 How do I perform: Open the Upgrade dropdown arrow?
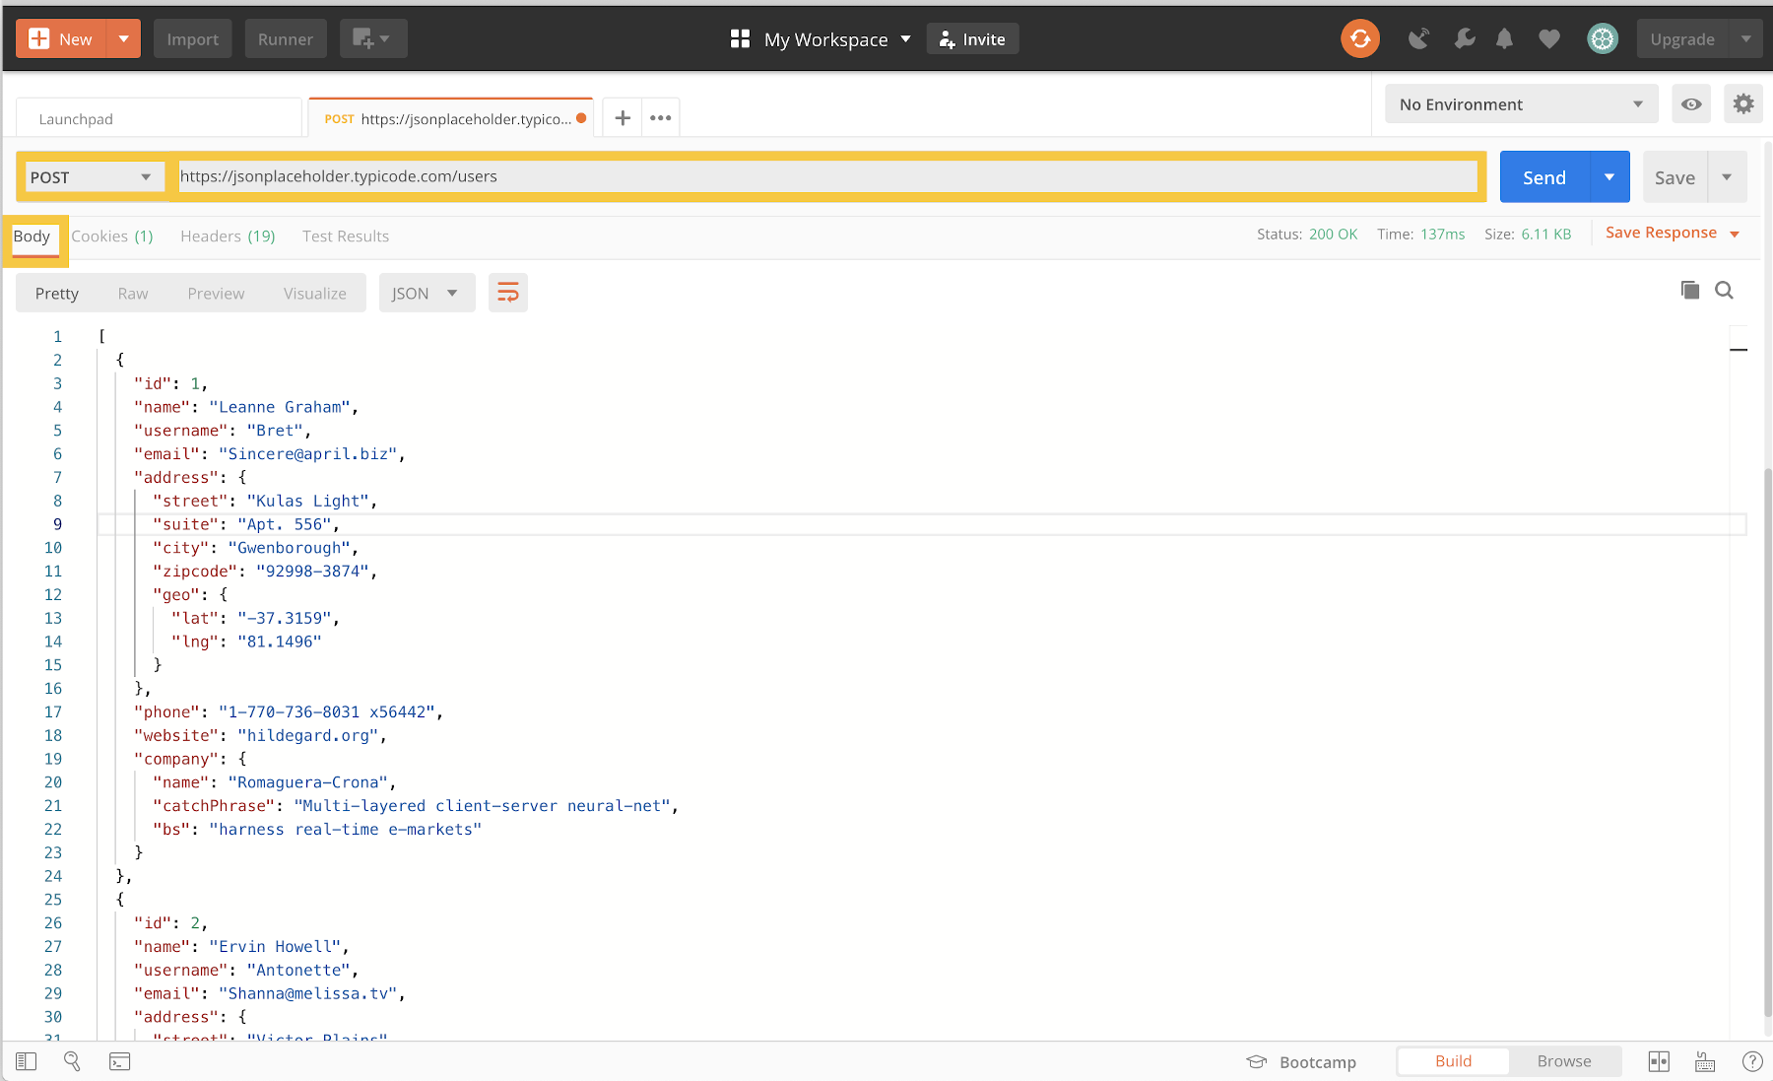tap(1745, 39)
